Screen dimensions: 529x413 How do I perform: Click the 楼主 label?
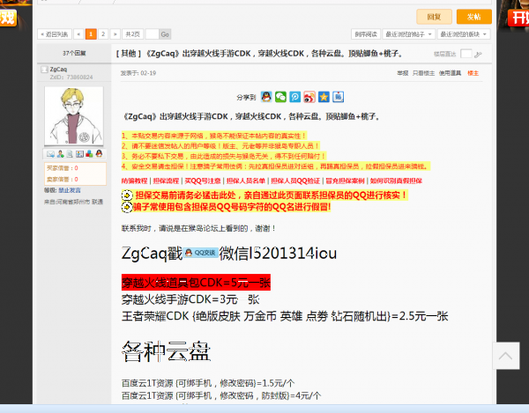[473, 73]
